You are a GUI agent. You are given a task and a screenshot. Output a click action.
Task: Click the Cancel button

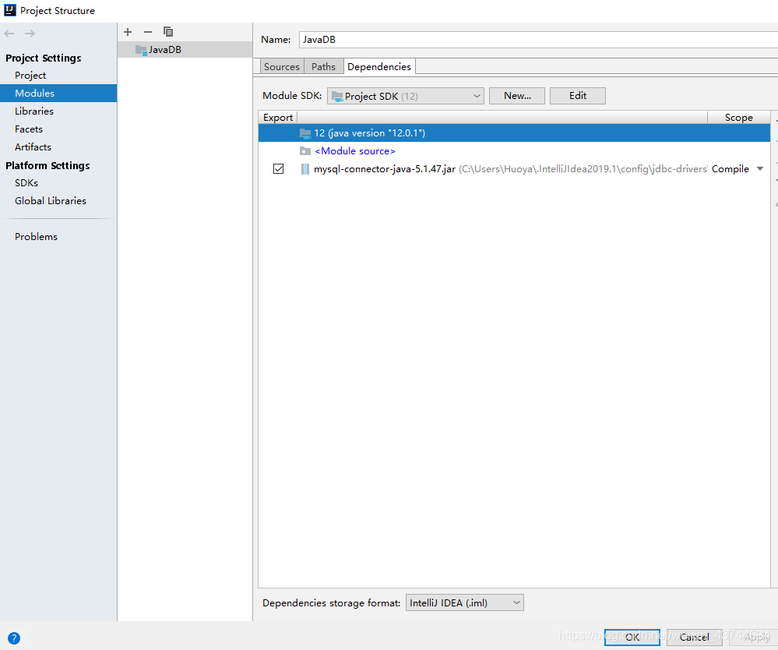694,637
